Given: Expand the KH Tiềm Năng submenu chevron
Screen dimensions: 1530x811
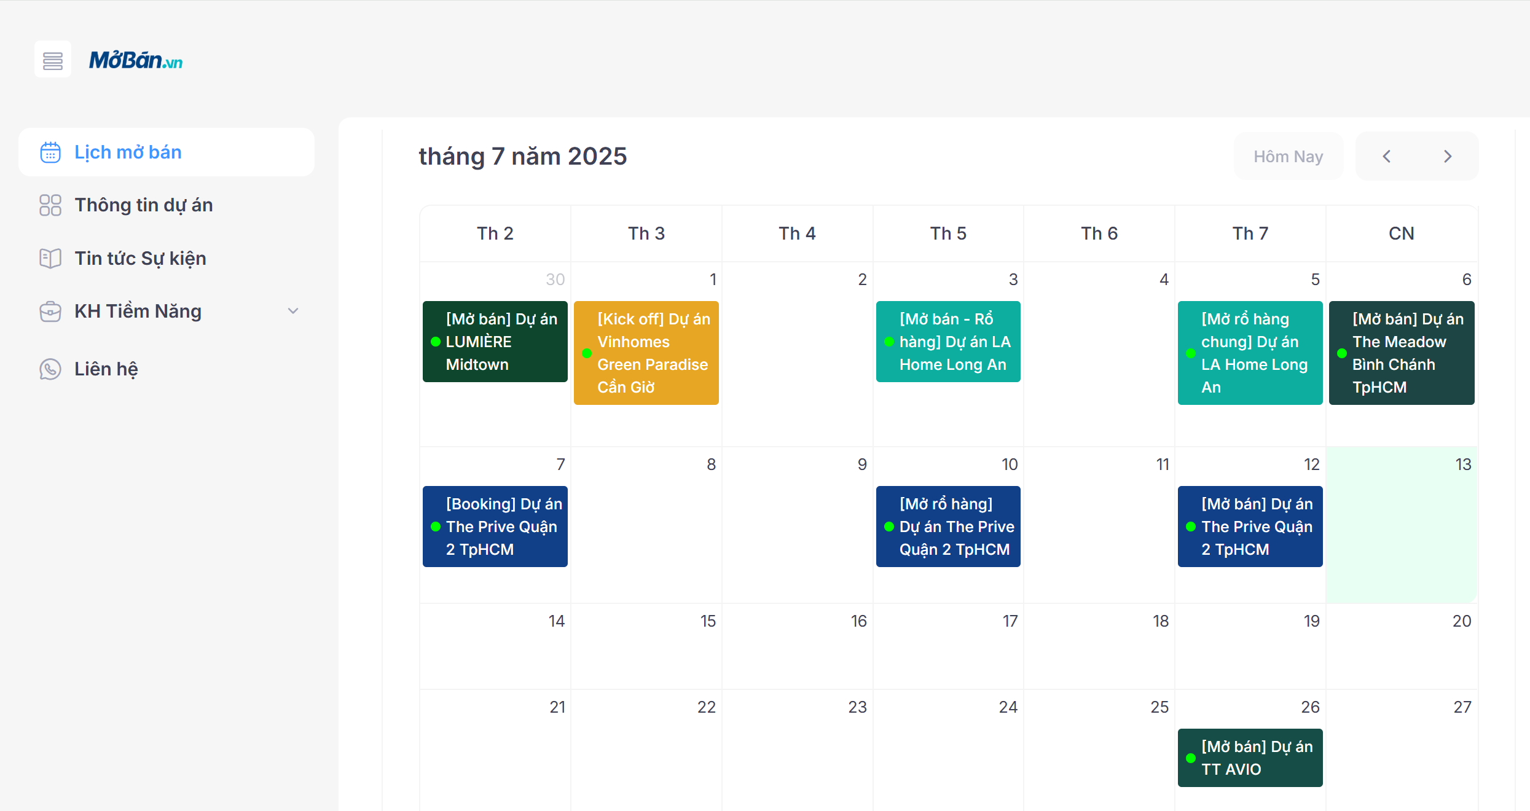Looking at the screenshot, I should [293, 311].
